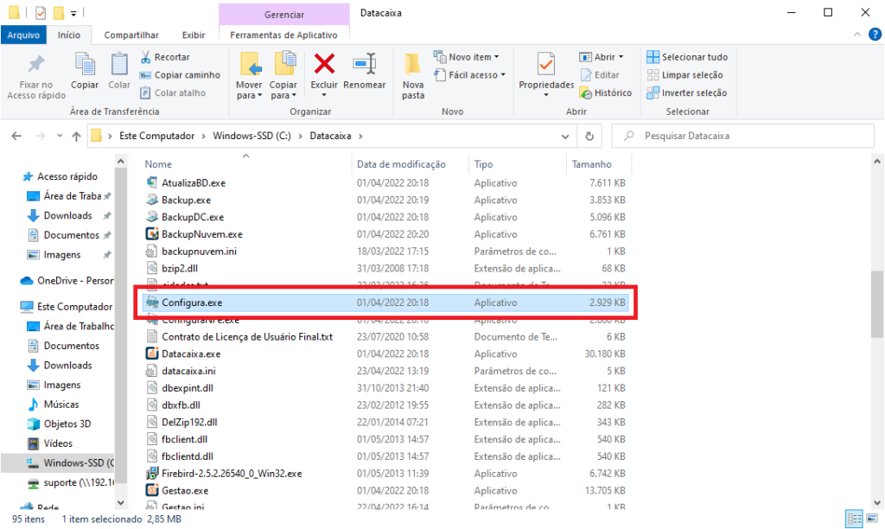Navigate up one folder level

(x=77, y=136)
